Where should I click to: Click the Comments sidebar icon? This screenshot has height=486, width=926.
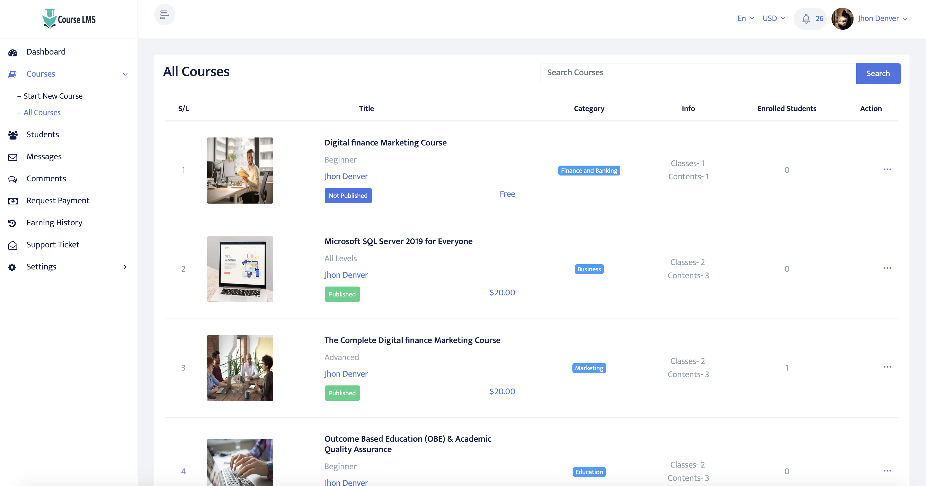13,179
